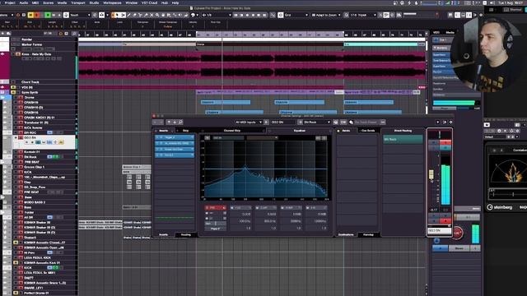Adjust the channel volume fader handle
This screenshot has height=296, width=527.
click(x=431, y=173)
